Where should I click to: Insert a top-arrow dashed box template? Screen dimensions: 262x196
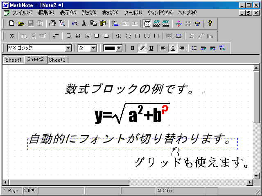(x=68, y=36)
